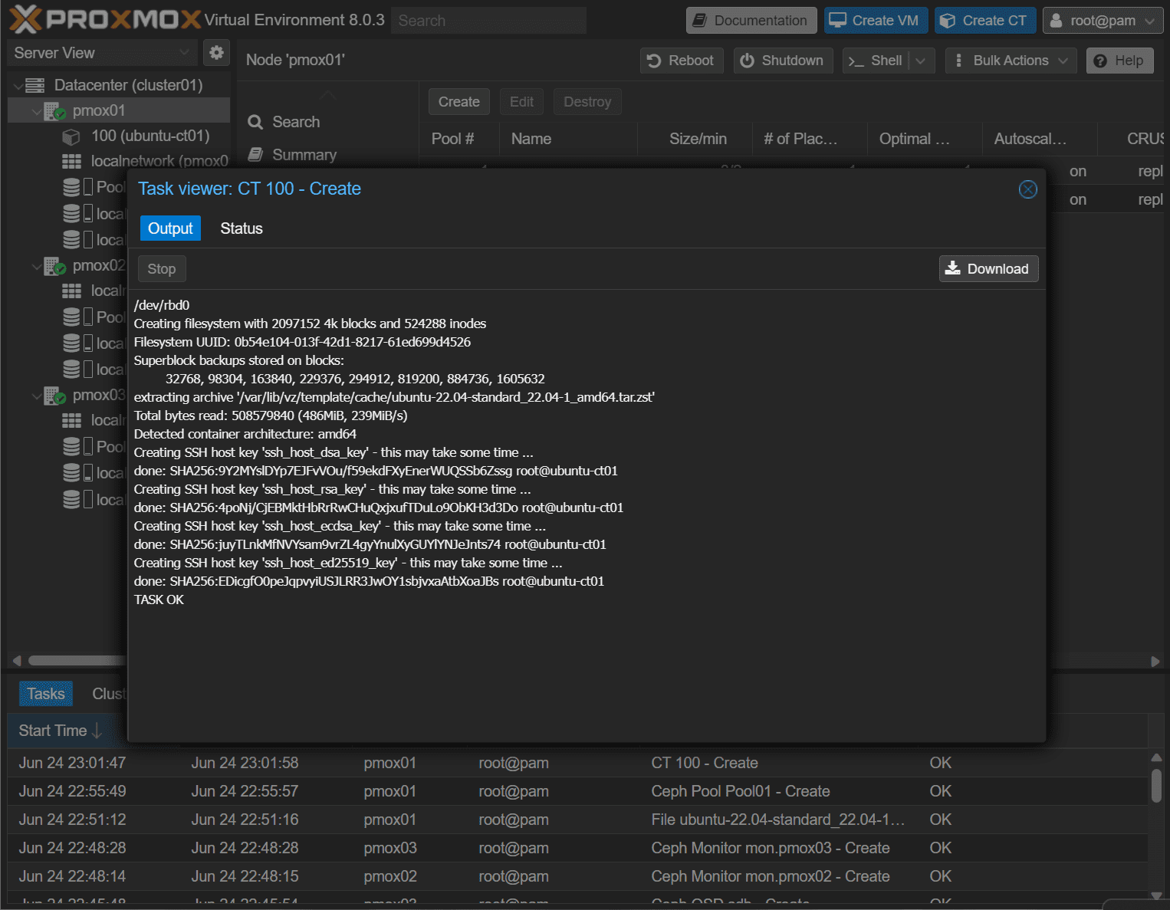
Task: Expand the Bulk Actions menu
Action: coord(1011,61)
